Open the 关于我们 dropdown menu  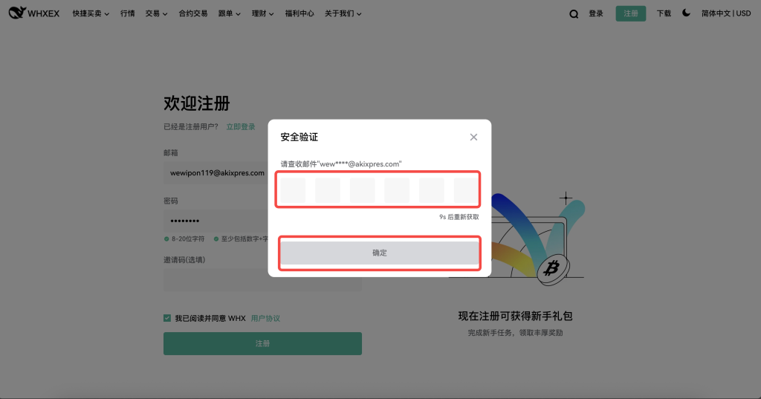click(x=343, y=13)
